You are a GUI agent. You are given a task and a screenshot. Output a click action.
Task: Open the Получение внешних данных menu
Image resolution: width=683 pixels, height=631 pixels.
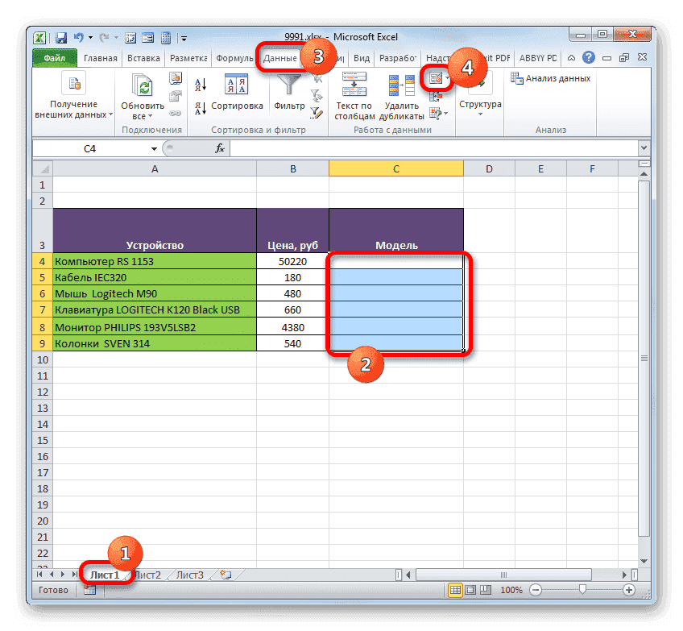coord(73,97)
